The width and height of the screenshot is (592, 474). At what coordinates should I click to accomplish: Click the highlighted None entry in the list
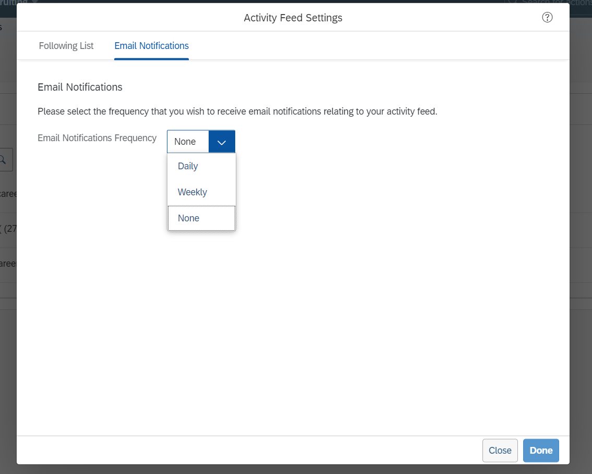(188, 218)
